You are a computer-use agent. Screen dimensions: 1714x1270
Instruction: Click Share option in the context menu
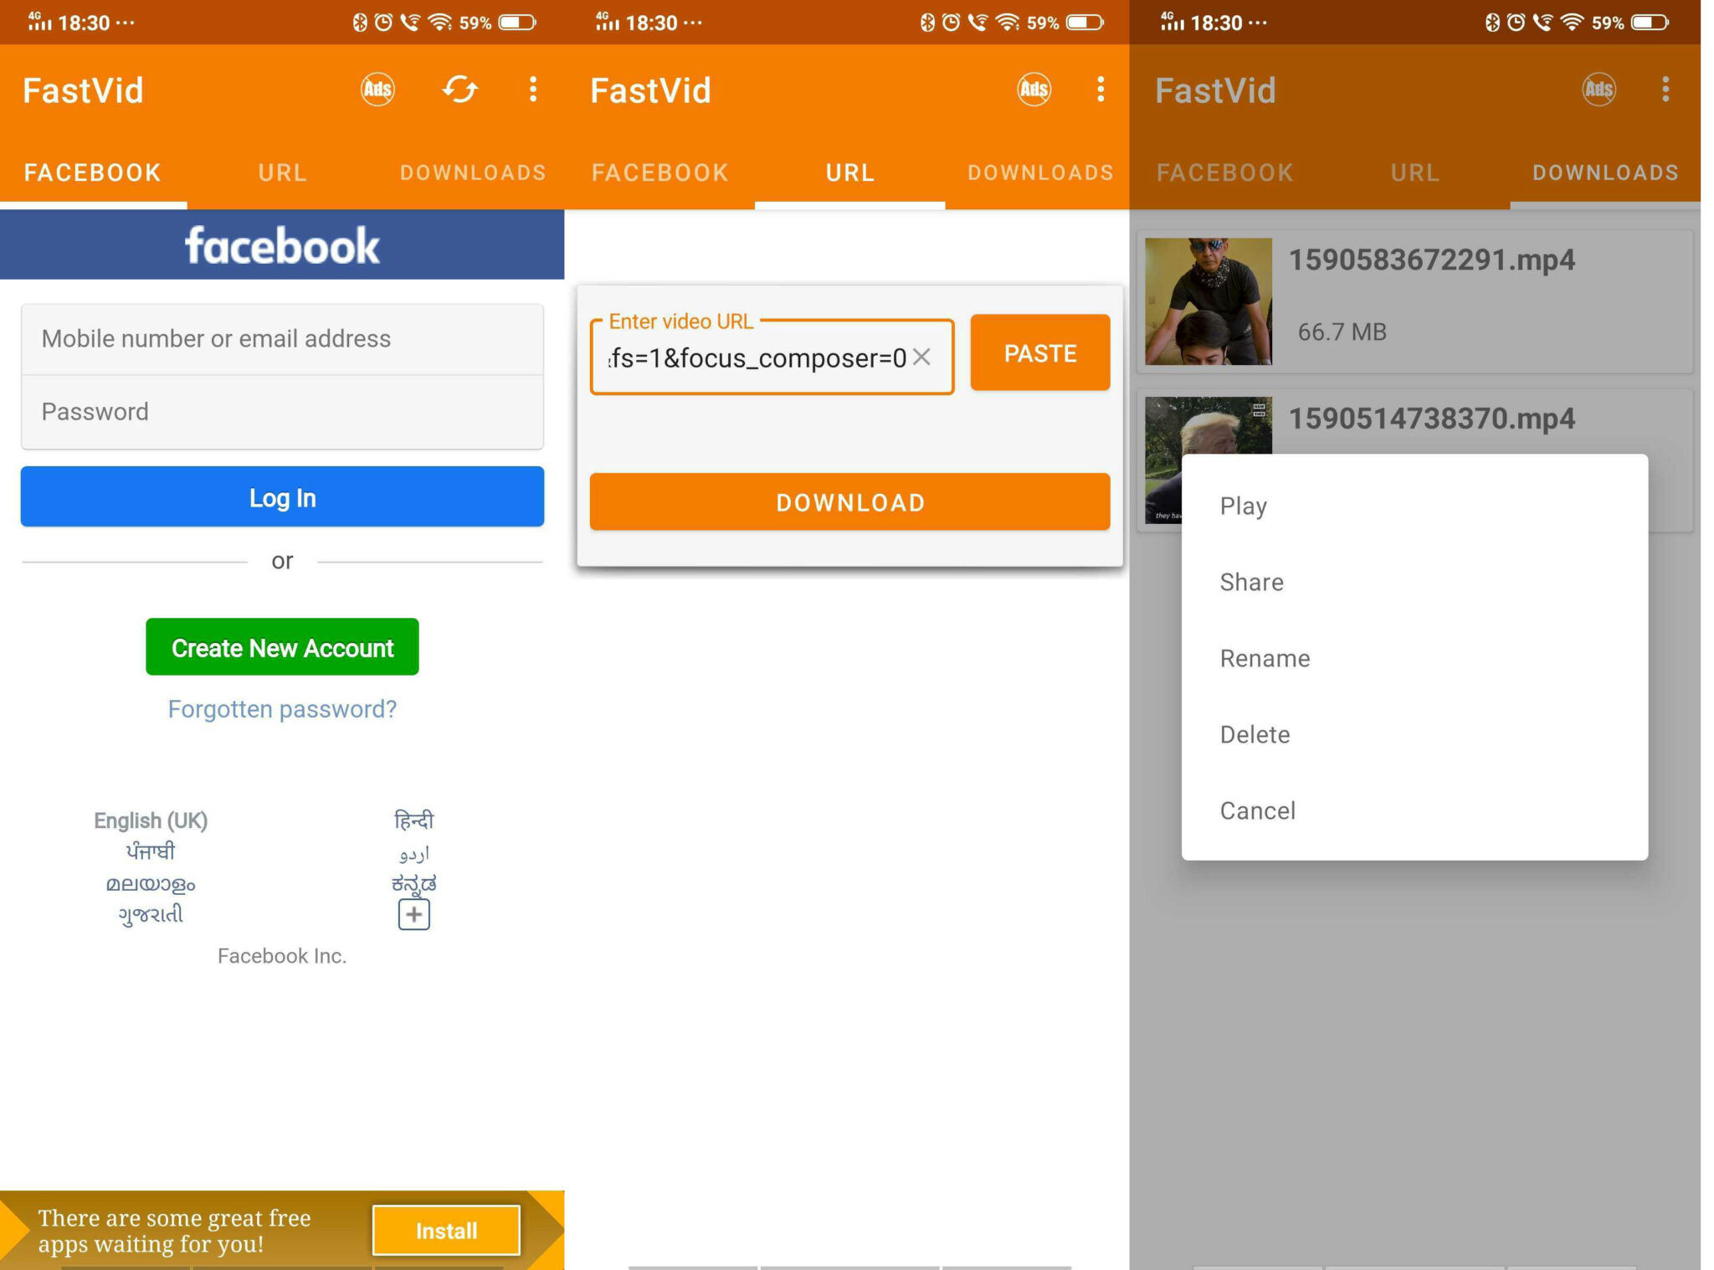tap(1251, 582)
